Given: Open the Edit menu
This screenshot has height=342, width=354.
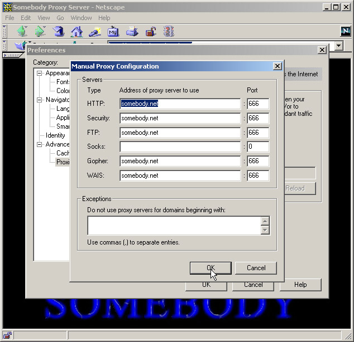Looking at the screenshot, I should [26, 18].
